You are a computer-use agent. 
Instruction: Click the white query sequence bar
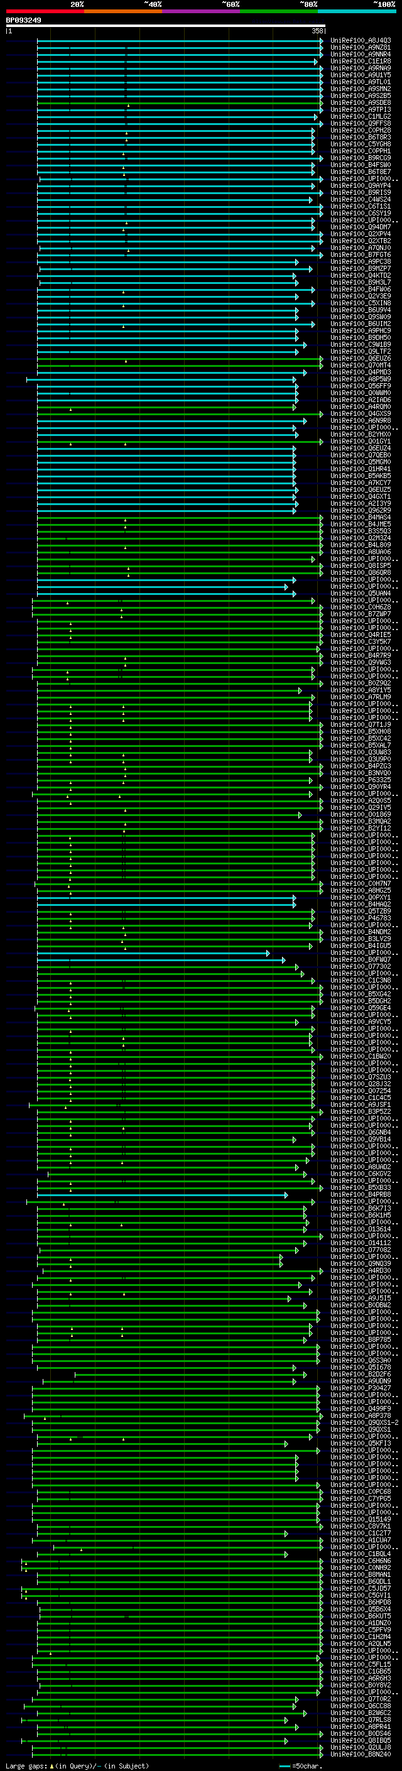[166, 25]
